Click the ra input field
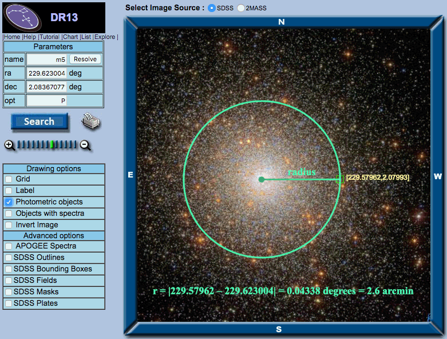 (x=47, y=73)
